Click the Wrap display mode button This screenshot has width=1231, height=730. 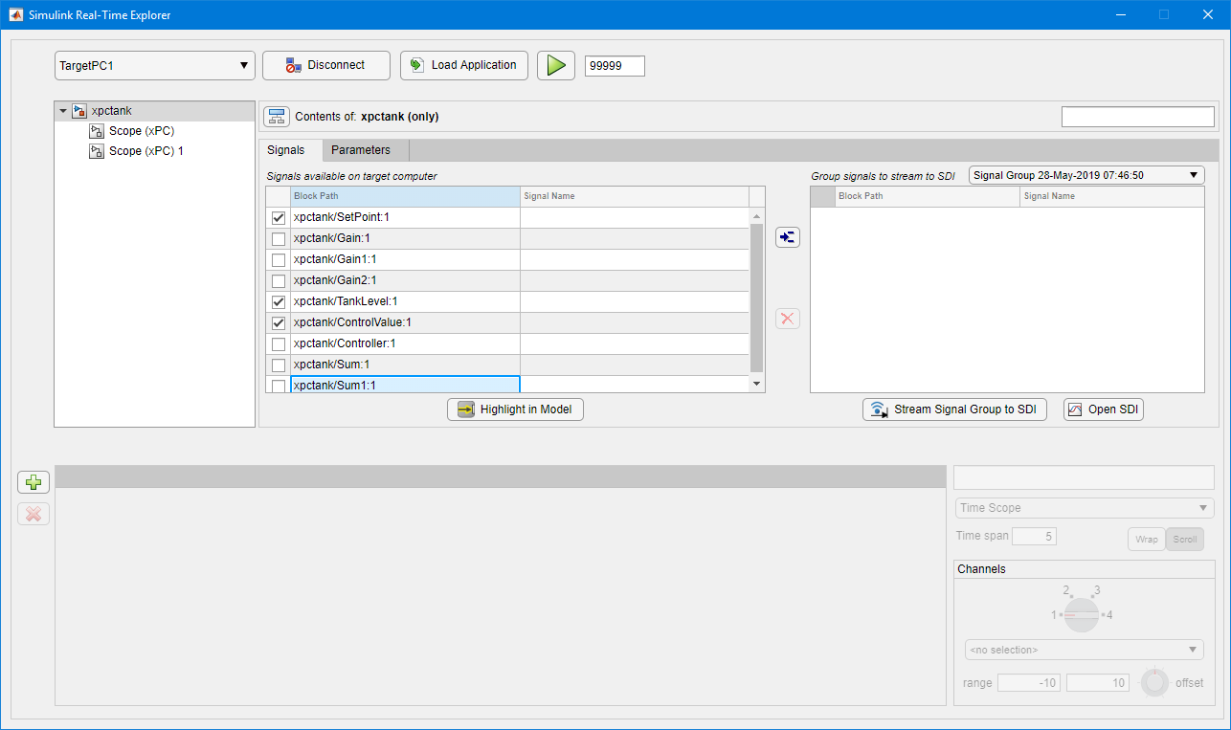pyautogui.click(x=1147, y=539)
